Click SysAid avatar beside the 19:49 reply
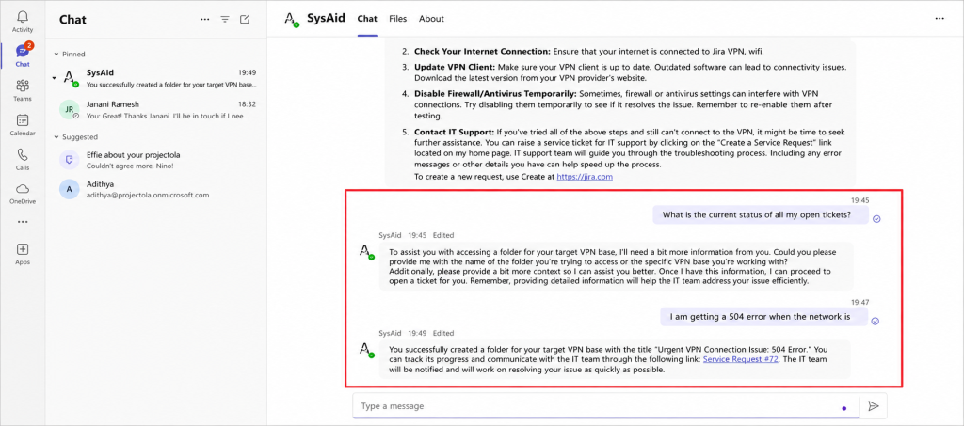Screen dimensions: 964x426 pyautogui.click(x=367, y=349)
